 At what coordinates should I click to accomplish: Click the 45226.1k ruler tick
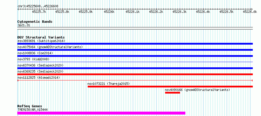pyautogui.click(x=133, y=12)
